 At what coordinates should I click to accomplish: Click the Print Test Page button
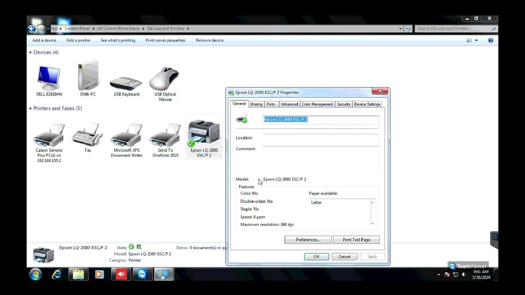[356, 240]
